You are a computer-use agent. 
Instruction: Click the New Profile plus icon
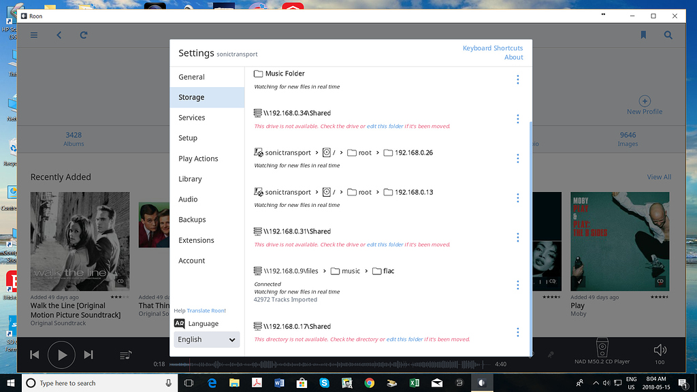point(644,101)
